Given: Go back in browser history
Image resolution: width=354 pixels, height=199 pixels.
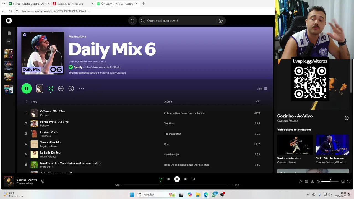Looking at the screenshot, I should click(4, 11).
